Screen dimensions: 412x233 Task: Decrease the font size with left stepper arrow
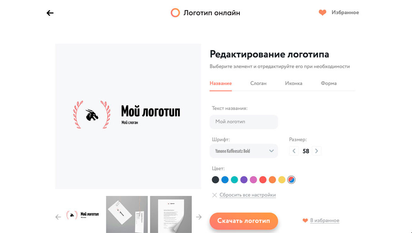tap(294, 151)
